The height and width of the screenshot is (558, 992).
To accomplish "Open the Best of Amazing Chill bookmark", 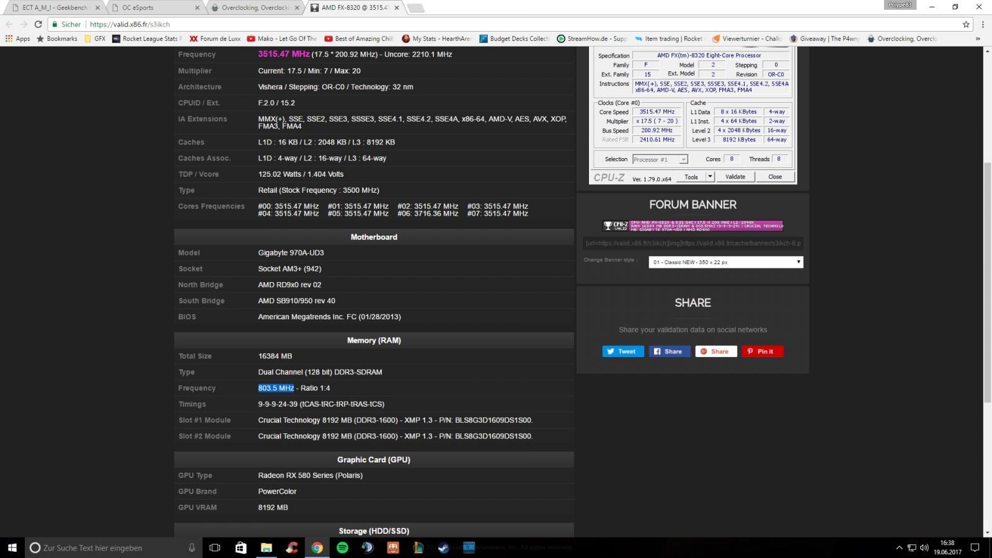I will pos(358,38).
